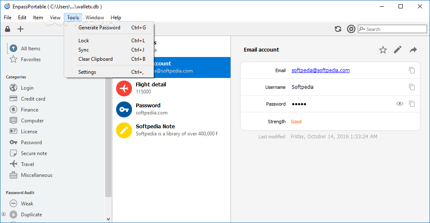Viewport: 430px width, 223px height.
Task: Share Email account using arrow icon
Action: 413,49
